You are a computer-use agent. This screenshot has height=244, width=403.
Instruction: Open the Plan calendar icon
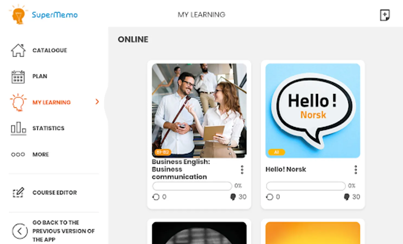tap(18, 76)
